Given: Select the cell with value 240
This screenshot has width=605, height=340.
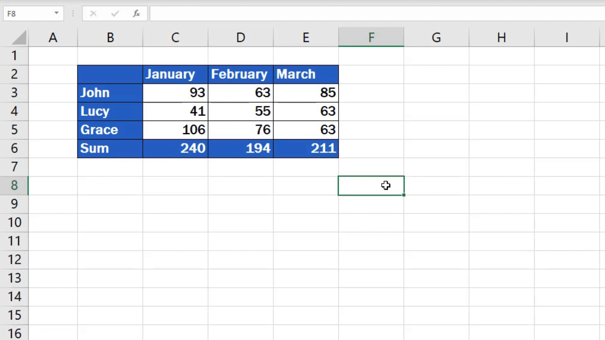Looking at the screenshot, I should [x=175, y=148].
